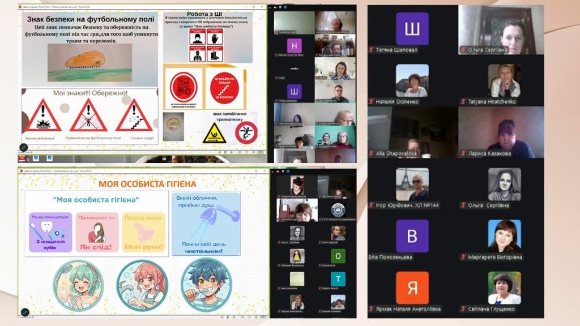Select Маргарита Вікторівна's participant photo

[x=504, y=235]
